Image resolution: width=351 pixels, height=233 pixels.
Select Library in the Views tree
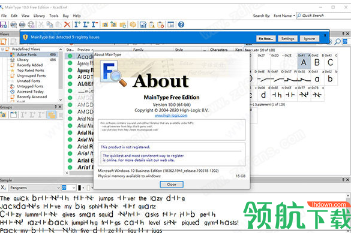point(23,60)
